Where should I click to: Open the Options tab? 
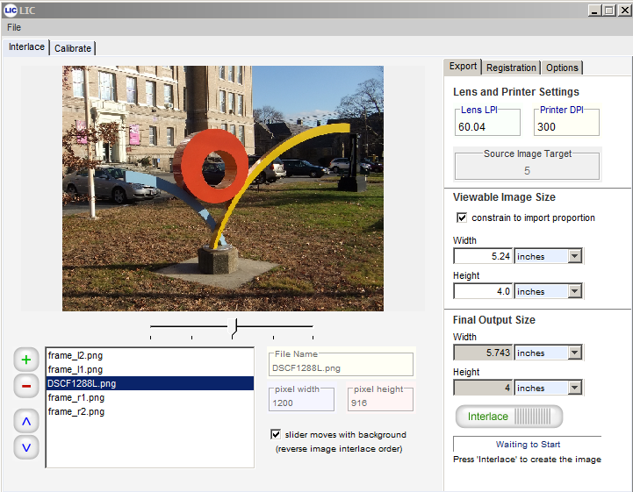pos(562,68)
